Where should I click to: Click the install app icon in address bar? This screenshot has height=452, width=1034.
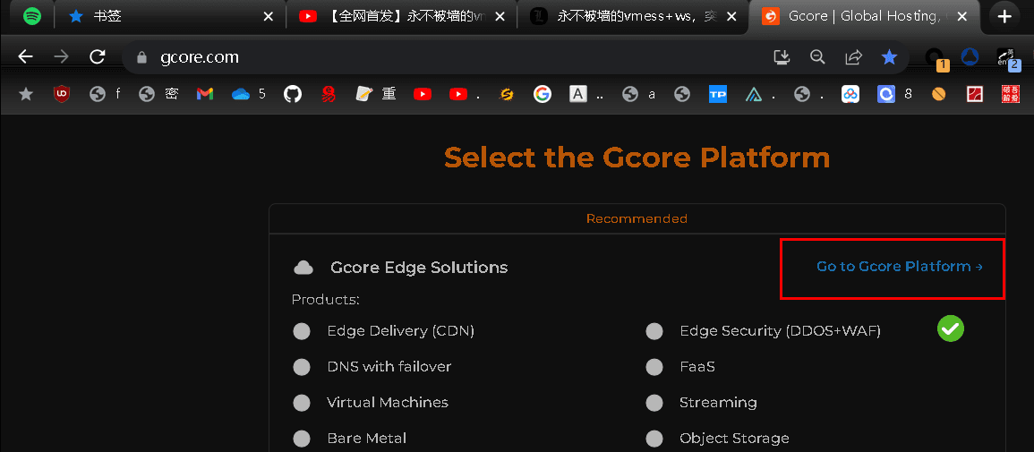point(782,57)
